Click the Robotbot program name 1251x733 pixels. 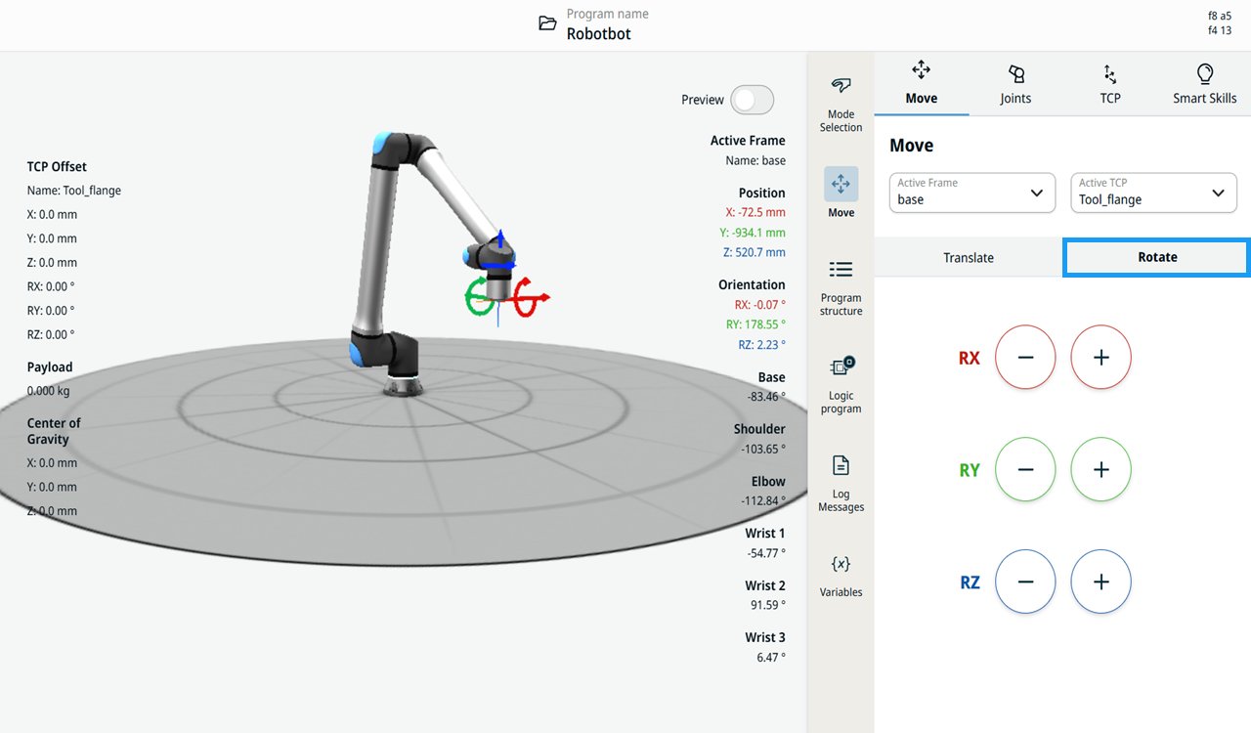[x=599, y=34]
